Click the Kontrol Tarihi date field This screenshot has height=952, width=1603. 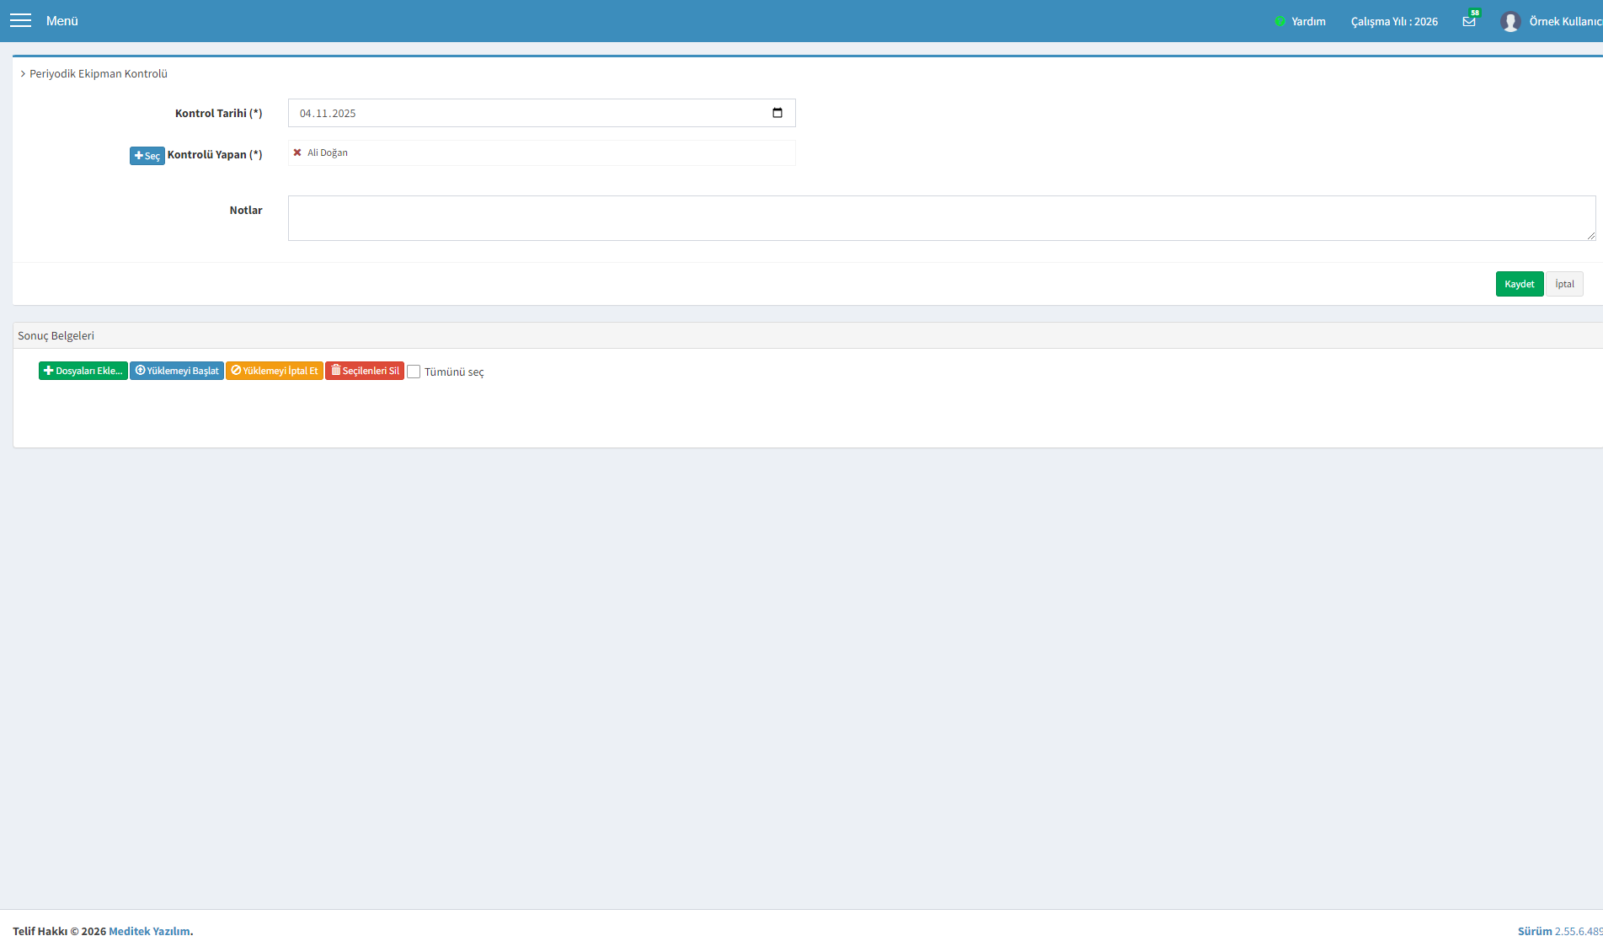pyautogui.click(x=542, y=113)
